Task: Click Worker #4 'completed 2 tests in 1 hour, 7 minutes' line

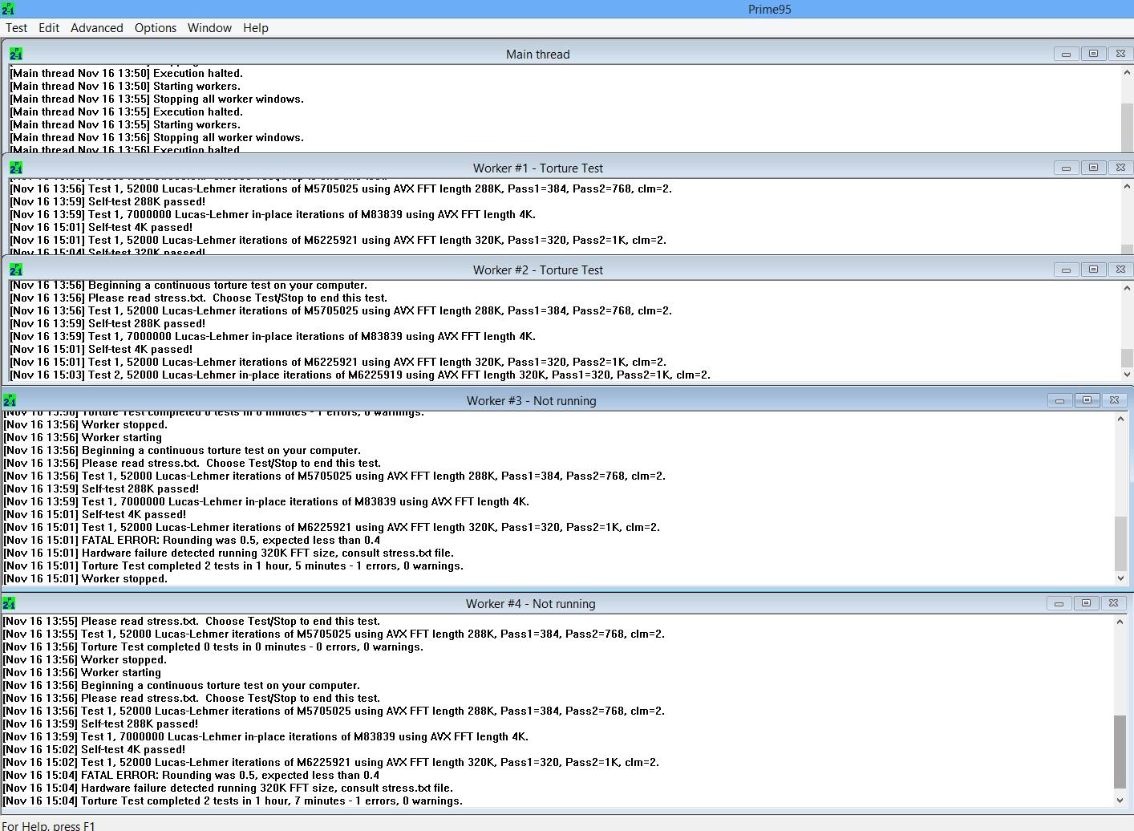Action: point(233,801)
